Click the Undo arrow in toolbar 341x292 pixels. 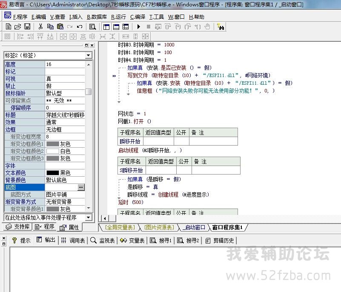[80, 26]
